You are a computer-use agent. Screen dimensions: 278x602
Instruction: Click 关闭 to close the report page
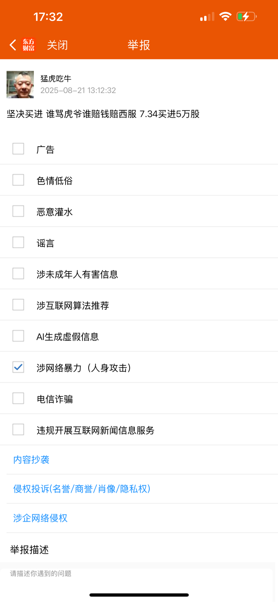[57, 45]
